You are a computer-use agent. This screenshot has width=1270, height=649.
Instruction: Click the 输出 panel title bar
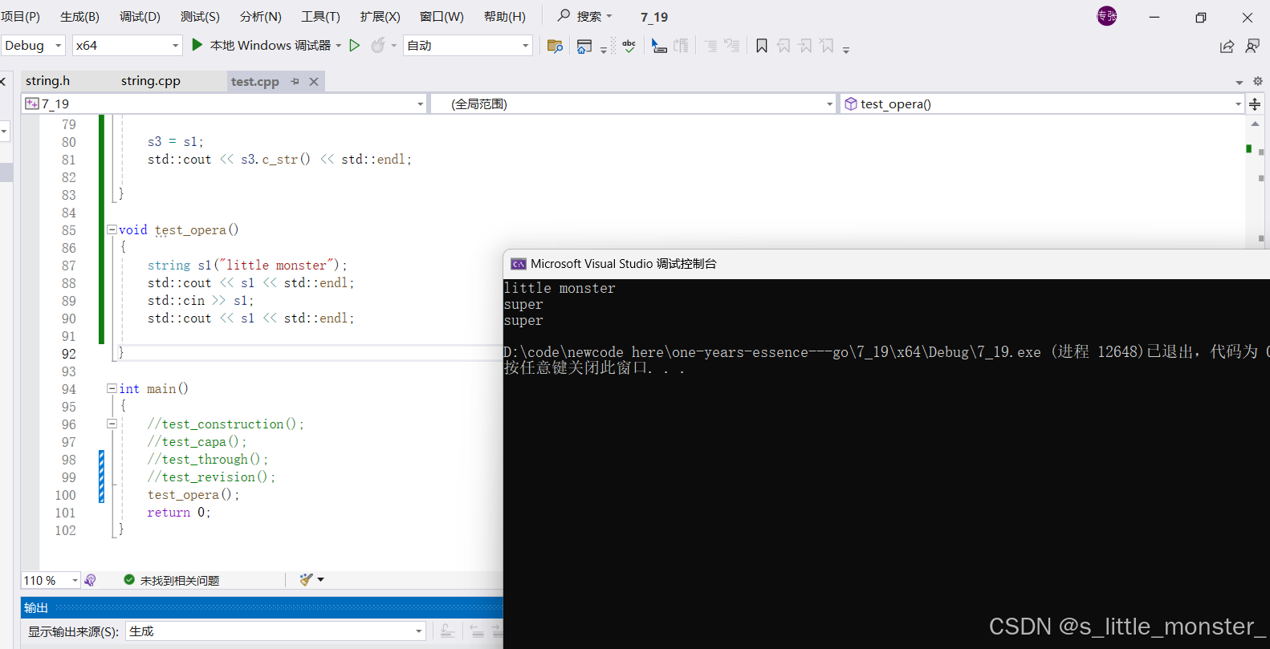coord(262,607)
